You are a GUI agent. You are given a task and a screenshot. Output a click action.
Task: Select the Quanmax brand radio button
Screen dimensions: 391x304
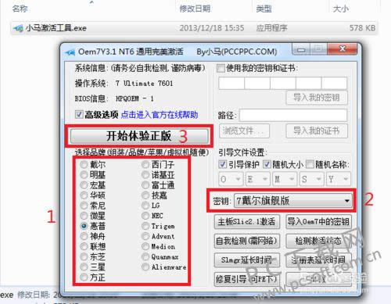tap(145, 256)
